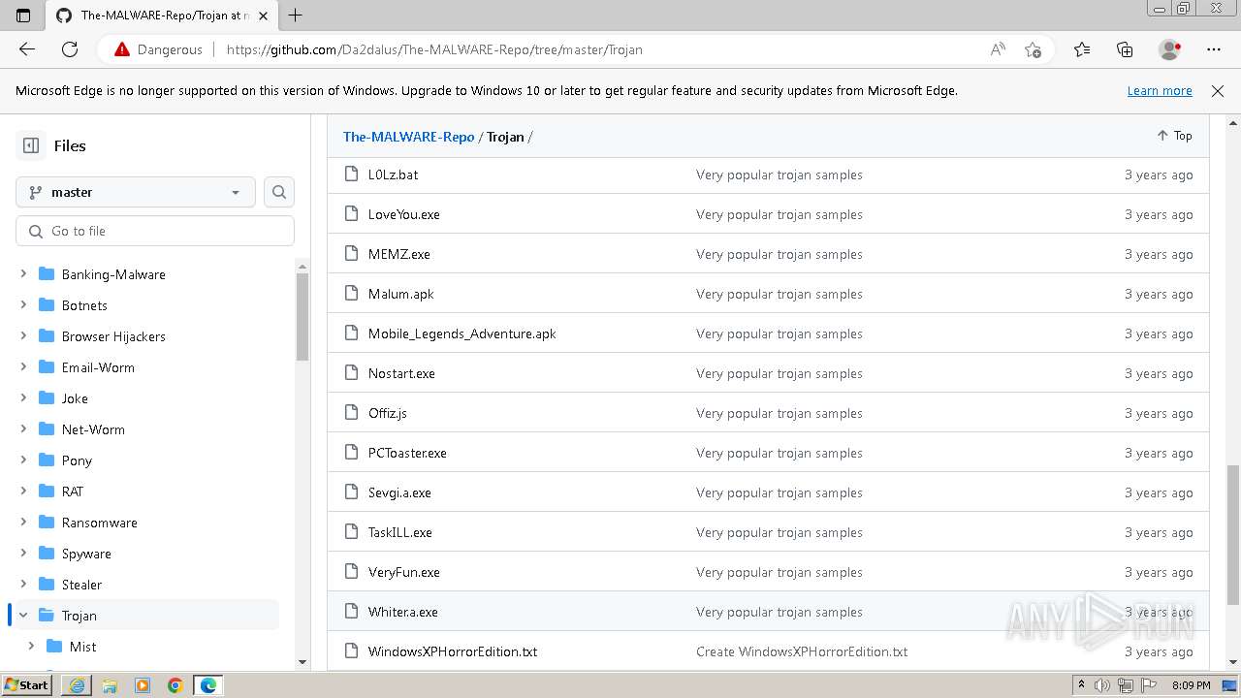Viewport: 1241px width, 698px height.
Task: Select Ransomware folder in tree
Action: pos(100,523)
